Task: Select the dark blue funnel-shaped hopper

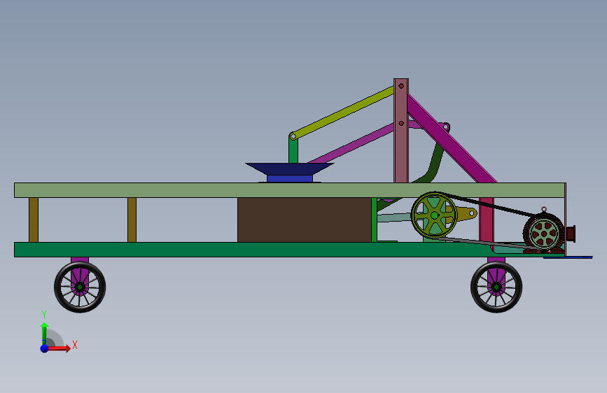Action: [289, 169]
